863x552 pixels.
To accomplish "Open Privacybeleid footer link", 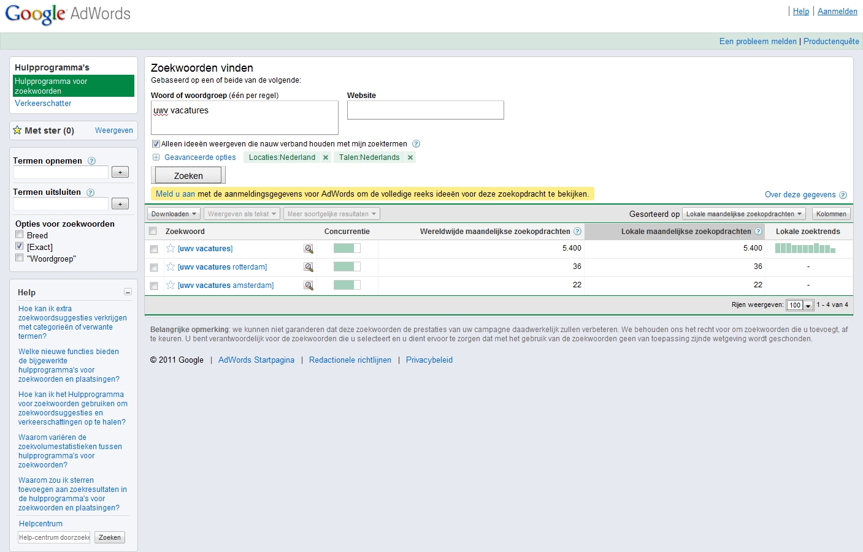I will coord(429,360).
